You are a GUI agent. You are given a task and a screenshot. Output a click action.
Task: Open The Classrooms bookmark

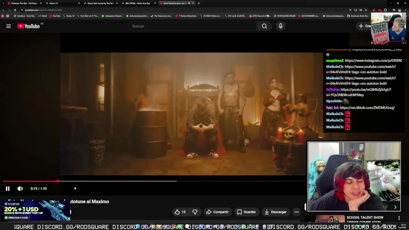tap(161, 16)
